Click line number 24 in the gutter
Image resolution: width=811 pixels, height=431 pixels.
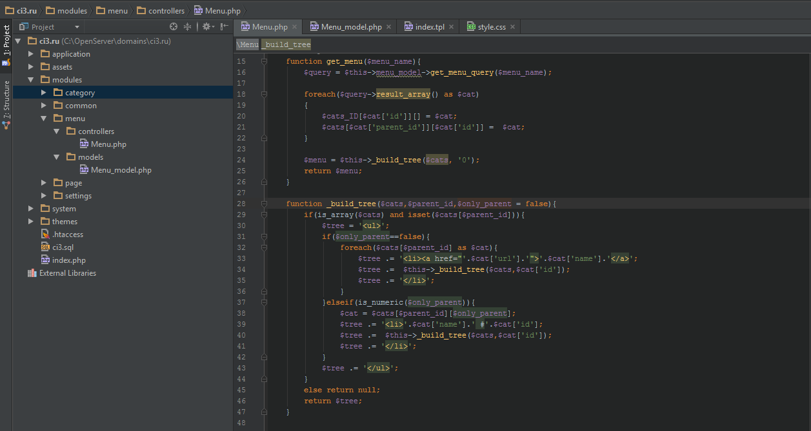click(x=241, y=160)
